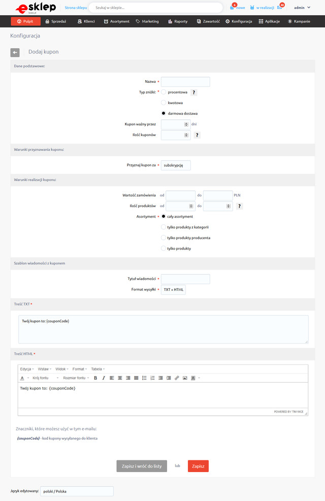325x501 pixels.
Task: Click the red Zapisz button
Action: pyautogui.click(x=198, y=466)
